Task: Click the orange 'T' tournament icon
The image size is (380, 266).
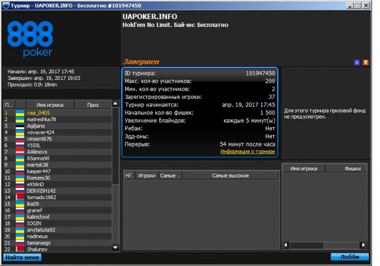Action: 366,62
